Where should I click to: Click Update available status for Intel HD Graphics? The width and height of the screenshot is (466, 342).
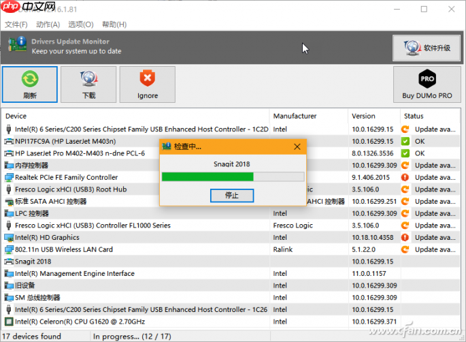click(435, 238)
